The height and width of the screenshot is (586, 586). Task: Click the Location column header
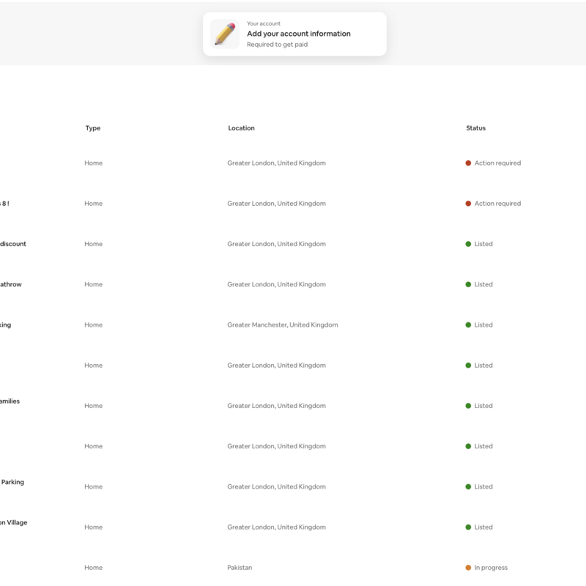(241, 127)
